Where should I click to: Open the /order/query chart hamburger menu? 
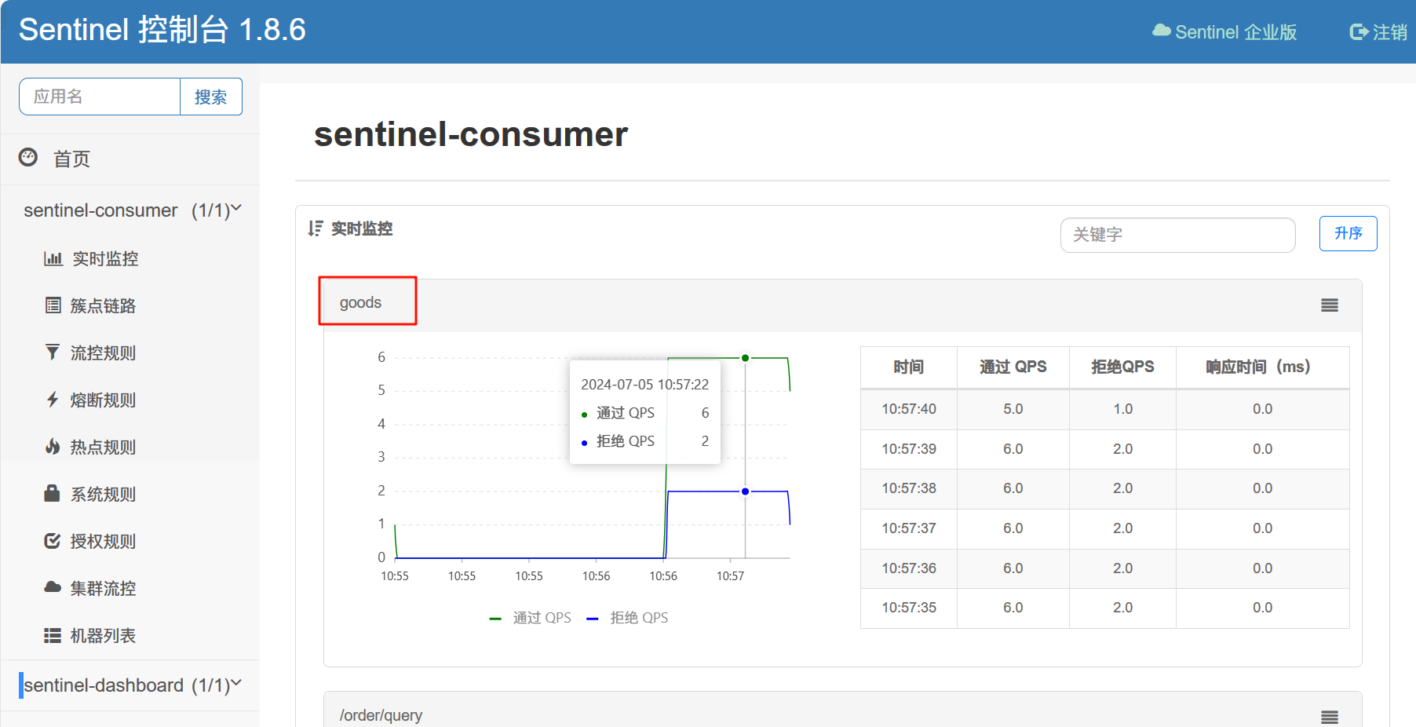(1330, 717)
